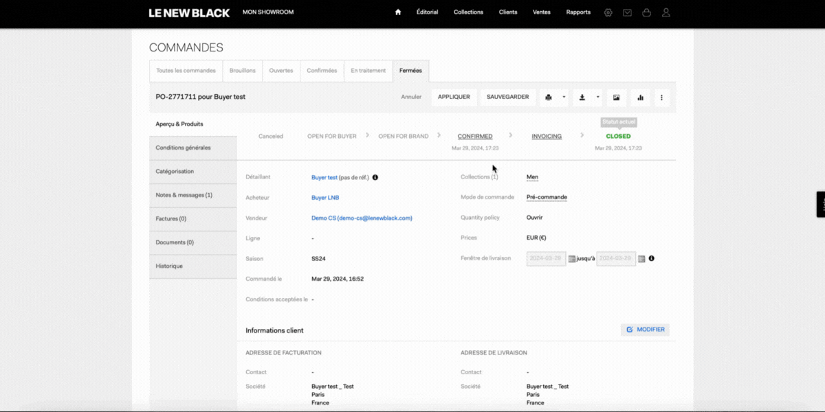Open calendar icon for delivery start date

571,259
